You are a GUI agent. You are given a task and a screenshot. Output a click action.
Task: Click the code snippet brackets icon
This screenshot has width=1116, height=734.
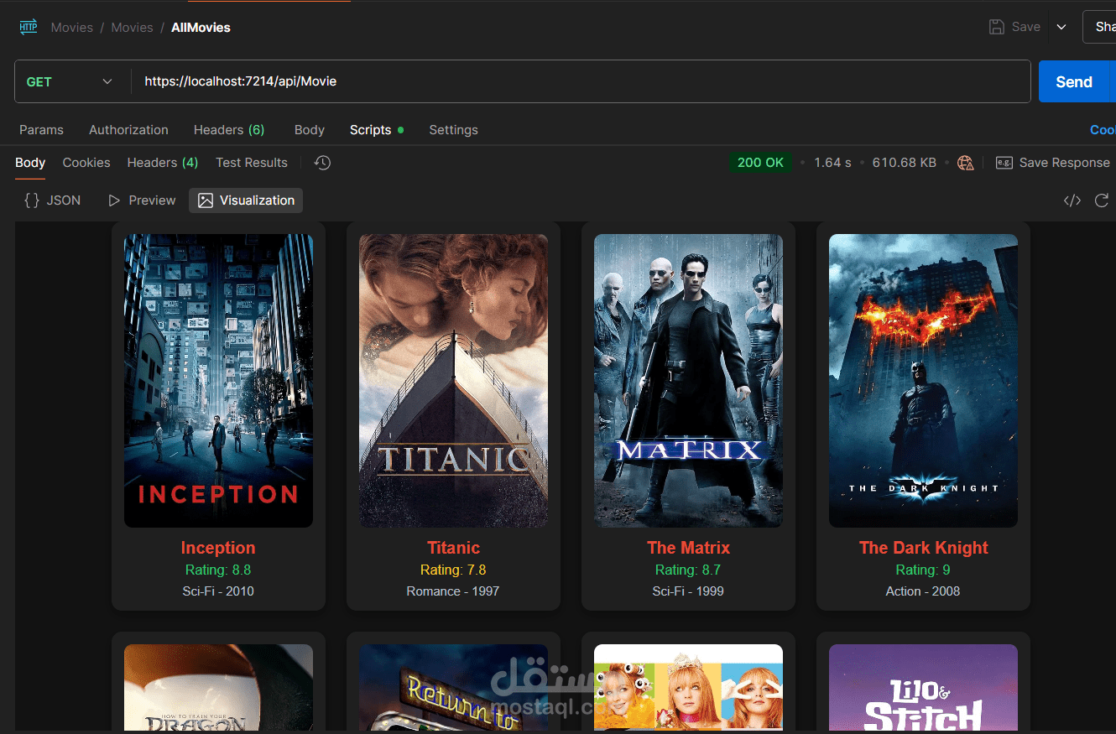[1072, 200]
